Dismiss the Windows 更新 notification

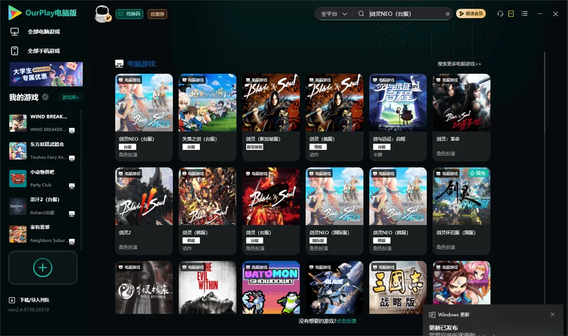[x=553, y=314]
